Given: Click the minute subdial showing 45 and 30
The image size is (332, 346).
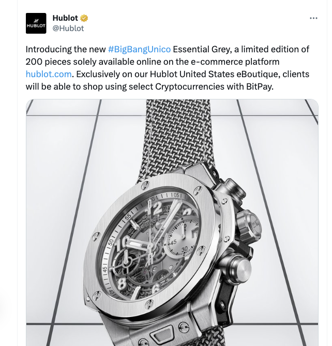Looking at the screenshot, I should [x=180, y=239].
